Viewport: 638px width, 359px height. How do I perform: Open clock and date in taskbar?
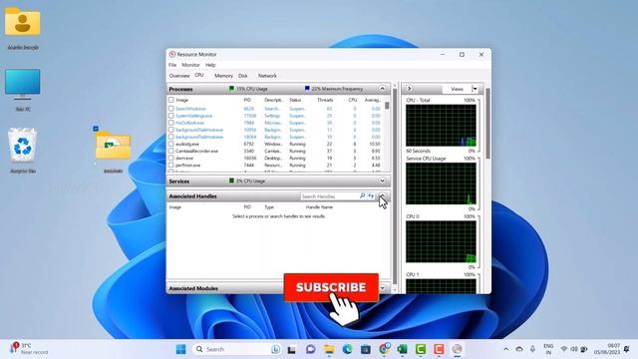[607, 349]
